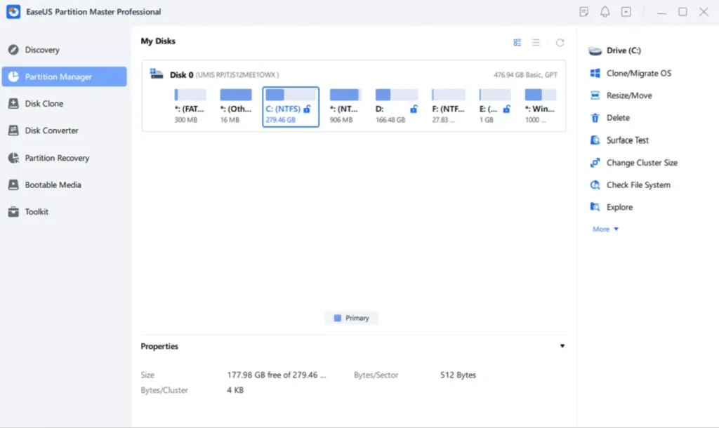Switch disks to list view
719x428 pixels.
pyautogui.click(x=535, y=42)
